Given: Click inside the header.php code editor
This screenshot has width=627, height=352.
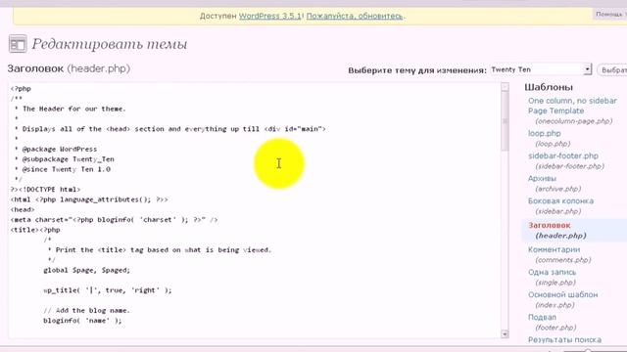Looking at the screenshot, I should click(x=255, y=210).
